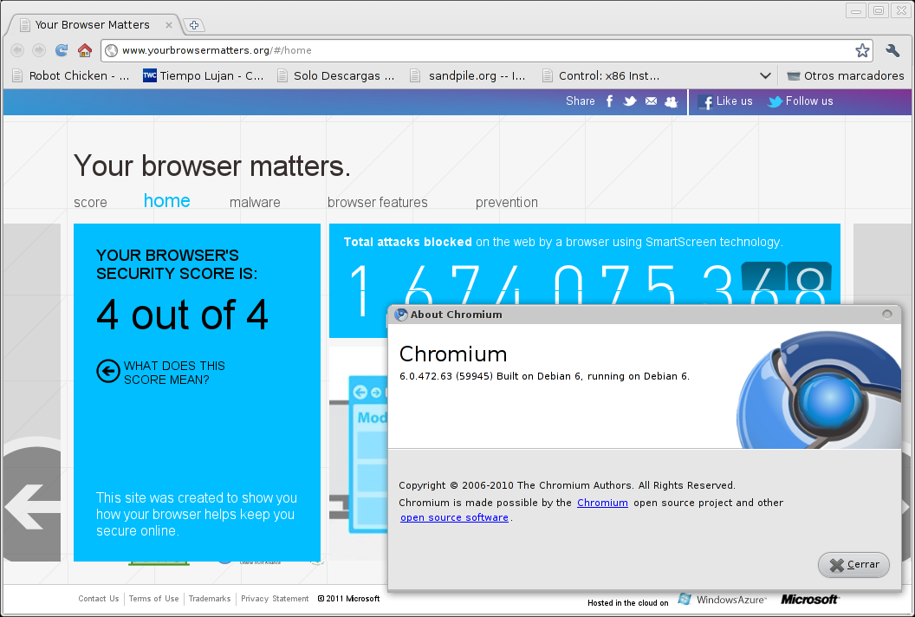This screenshot has height=617, width=915.
Task: Share via the Messenger people icon
Action: [671, 101]
